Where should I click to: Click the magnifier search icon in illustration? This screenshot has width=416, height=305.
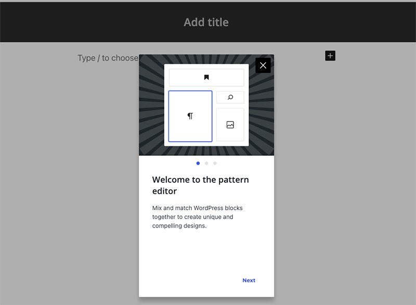click(x=230, y=97)
